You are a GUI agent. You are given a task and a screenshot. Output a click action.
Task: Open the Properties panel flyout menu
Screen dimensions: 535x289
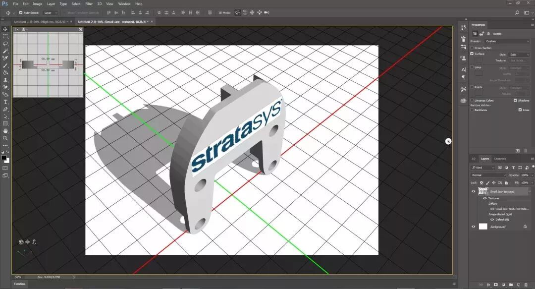tap(532, 25)
